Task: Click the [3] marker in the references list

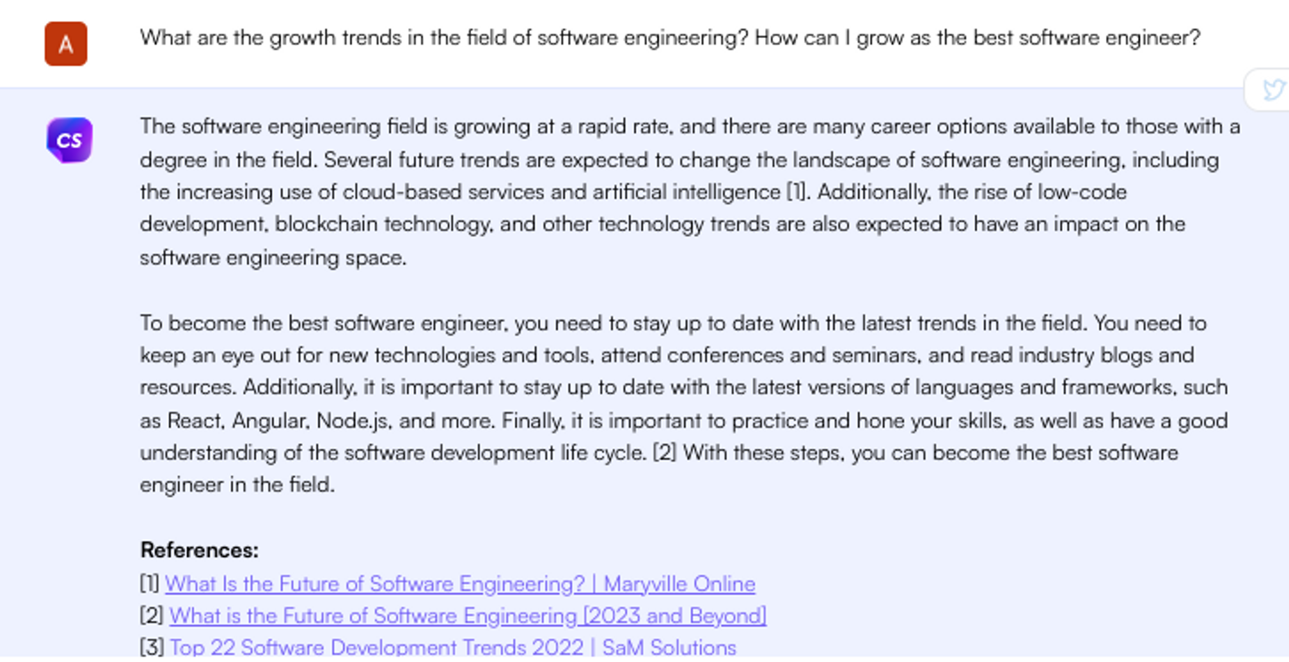Action: click(151, 647)
